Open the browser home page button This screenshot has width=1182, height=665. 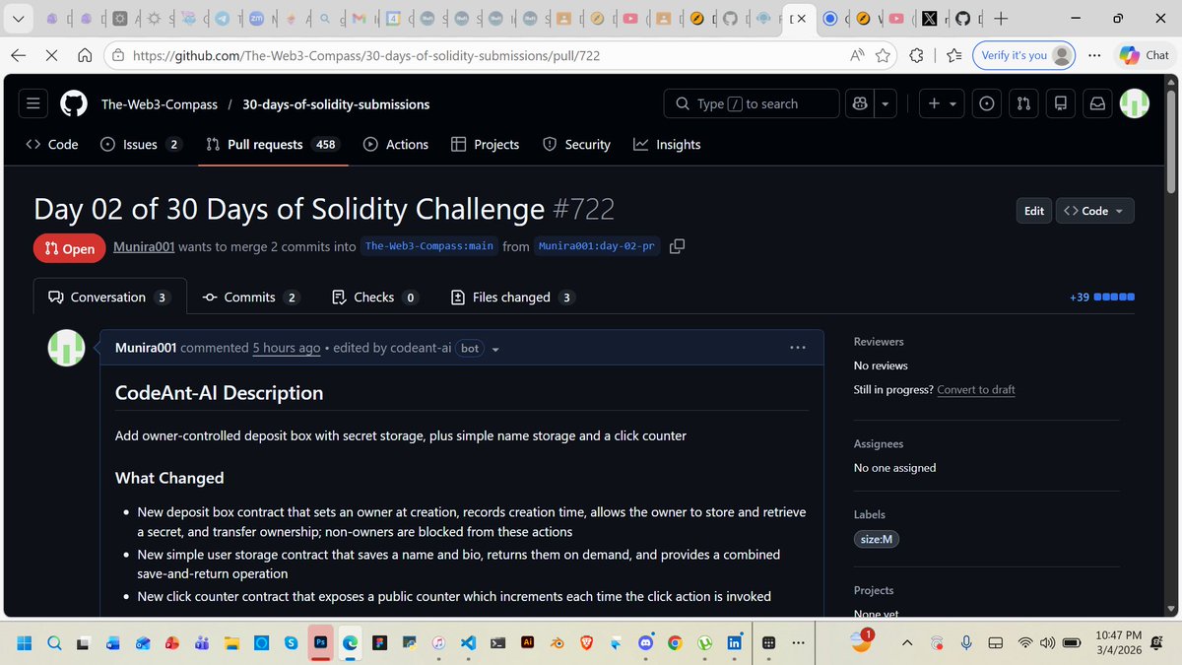(86, 56)
